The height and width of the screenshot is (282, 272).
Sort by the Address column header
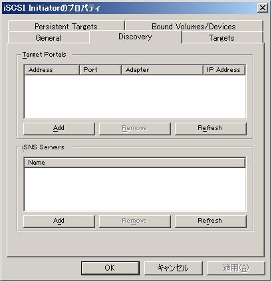(52, 70)
